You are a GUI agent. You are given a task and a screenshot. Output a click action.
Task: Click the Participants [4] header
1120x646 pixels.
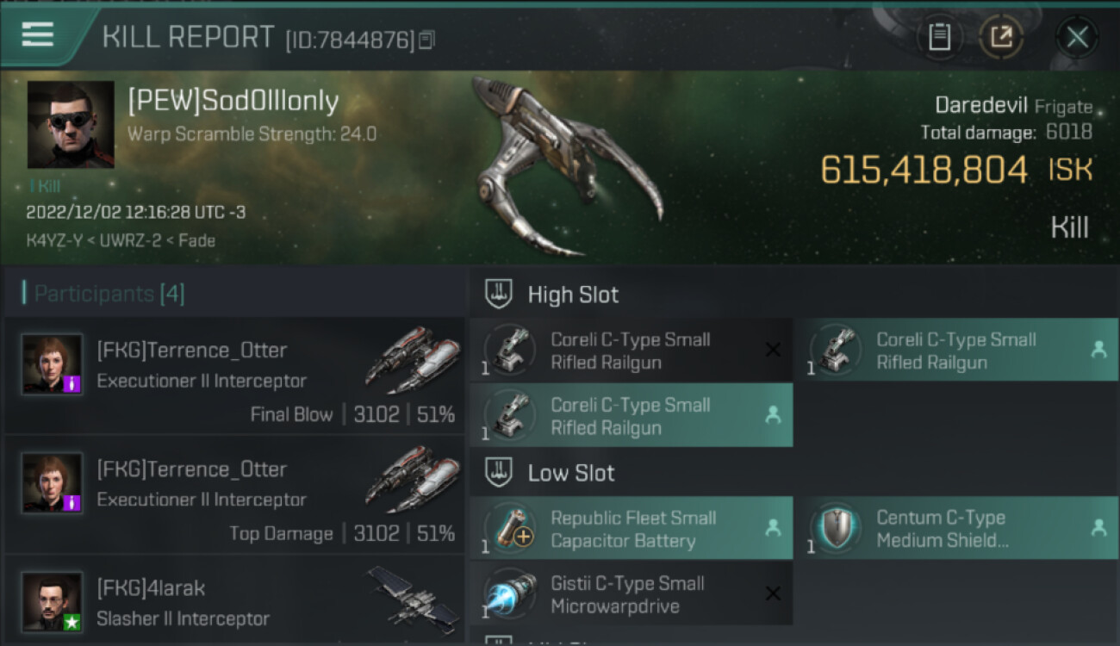point(109,294)
